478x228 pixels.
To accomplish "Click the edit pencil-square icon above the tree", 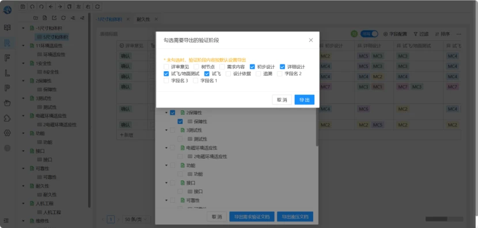I will coord(54,18).
